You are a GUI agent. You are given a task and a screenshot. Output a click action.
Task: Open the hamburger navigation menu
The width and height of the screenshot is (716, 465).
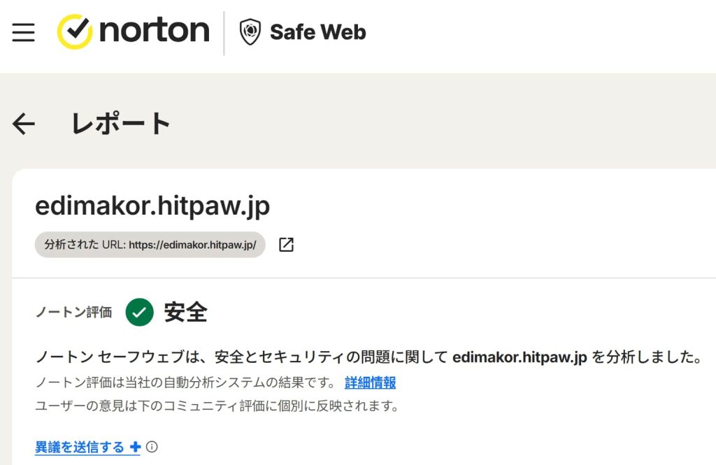click(x=23, y=32)
